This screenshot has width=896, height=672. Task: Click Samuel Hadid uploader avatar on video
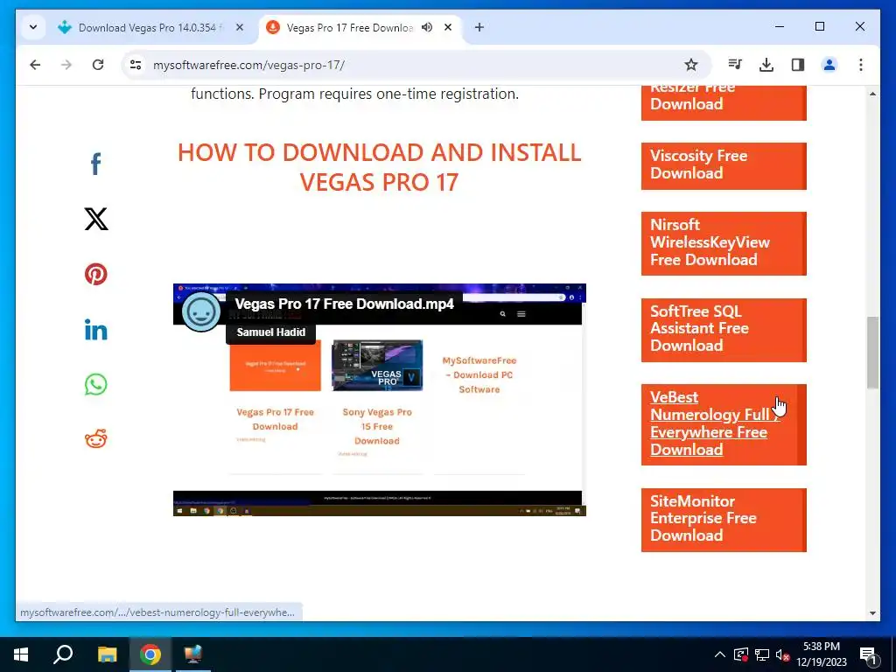(x=201, y=312)
